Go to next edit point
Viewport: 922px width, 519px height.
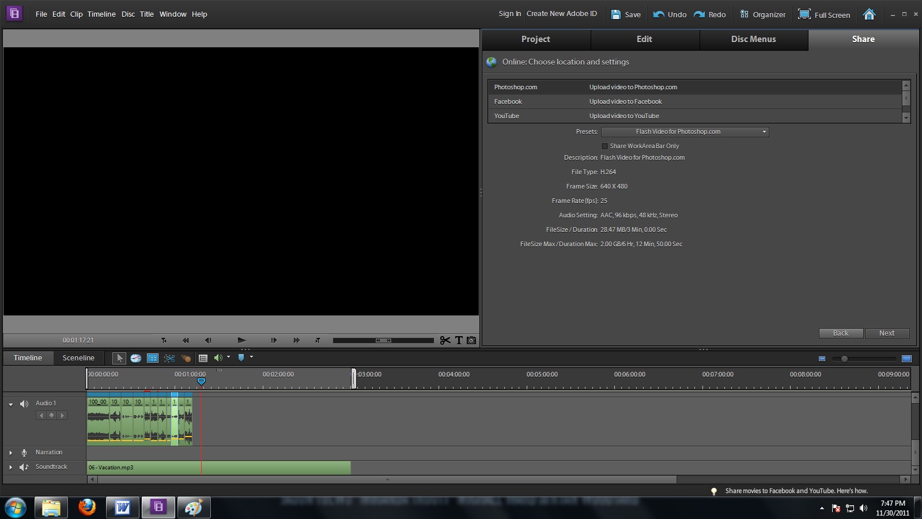[318, 340]
